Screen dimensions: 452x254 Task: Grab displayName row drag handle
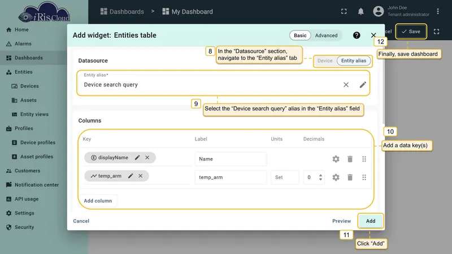[364, 159]
